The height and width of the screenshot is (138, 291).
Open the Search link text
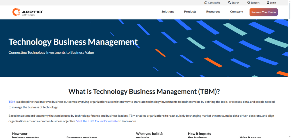[235, 3]
